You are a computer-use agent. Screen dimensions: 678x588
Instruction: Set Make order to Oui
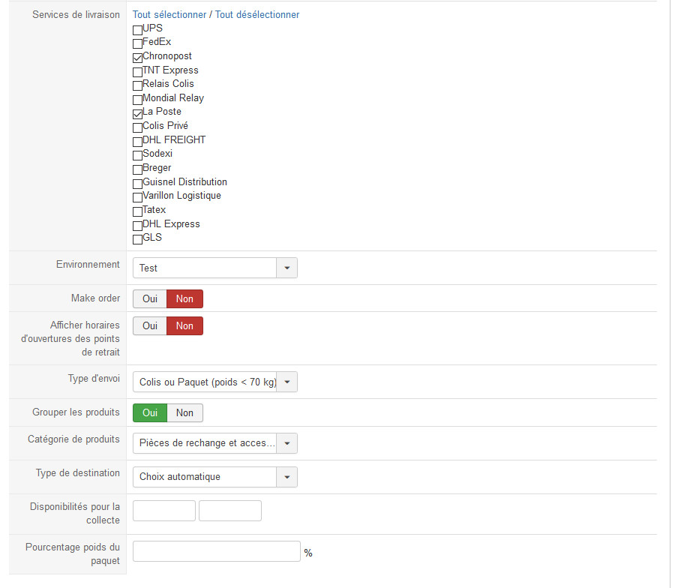[x=149, y=298]
